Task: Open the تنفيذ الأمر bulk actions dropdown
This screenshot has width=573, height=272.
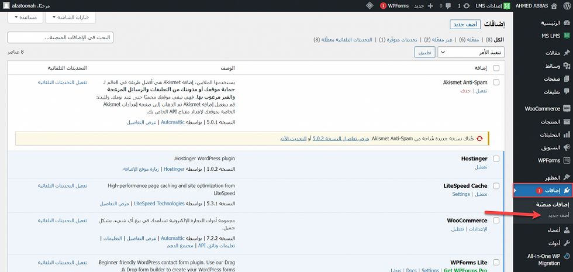Action: click(x=471, y=52)
